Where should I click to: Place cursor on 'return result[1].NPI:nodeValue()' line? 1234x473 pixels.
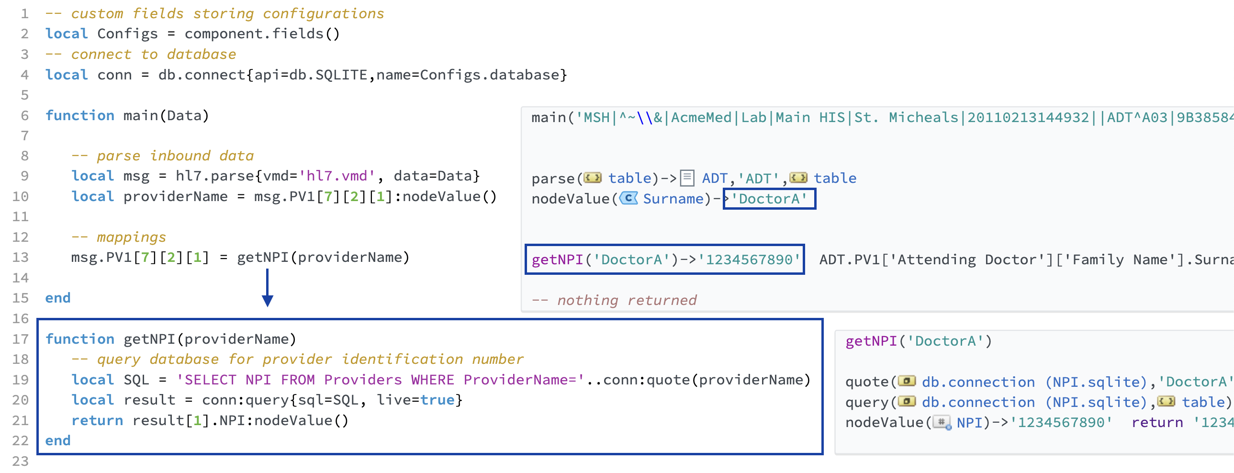(x=210, y=420)
